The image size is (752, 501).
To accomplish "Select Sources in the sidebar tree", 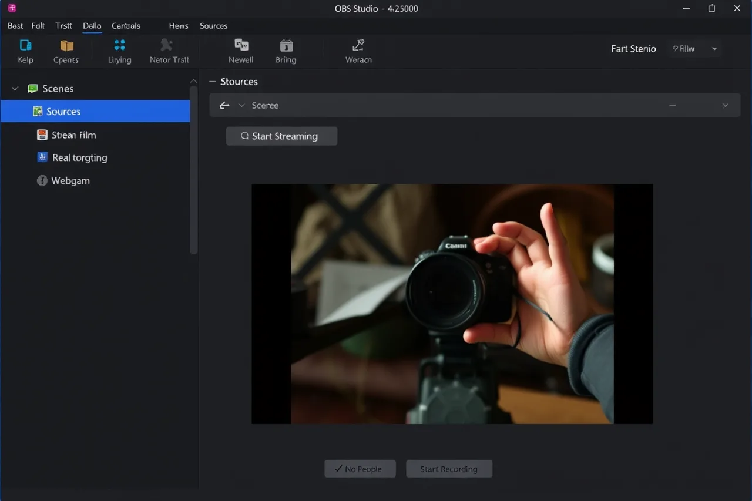I will (95, 112).
